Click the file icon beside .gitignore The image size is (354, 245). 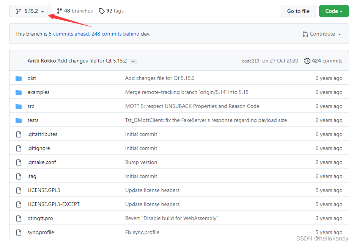(19, 148)
